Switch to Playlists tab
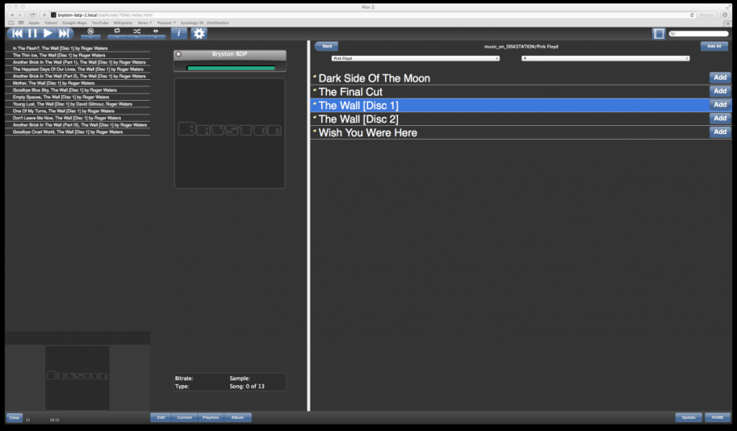Screen dimensions: 737x431 211,417
